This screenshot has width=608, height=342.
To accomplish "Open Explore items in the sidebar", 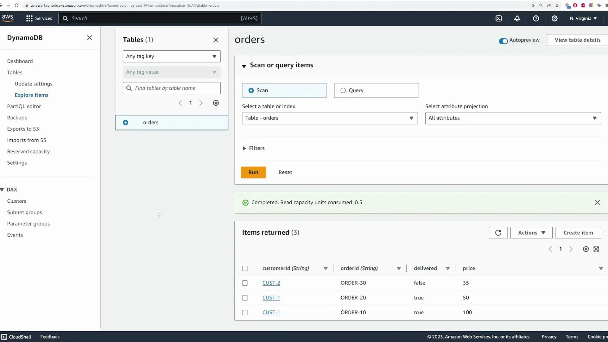I will point(32,95).
